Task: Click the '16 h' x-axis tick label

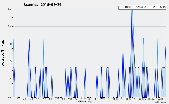Action: [115, 98]
